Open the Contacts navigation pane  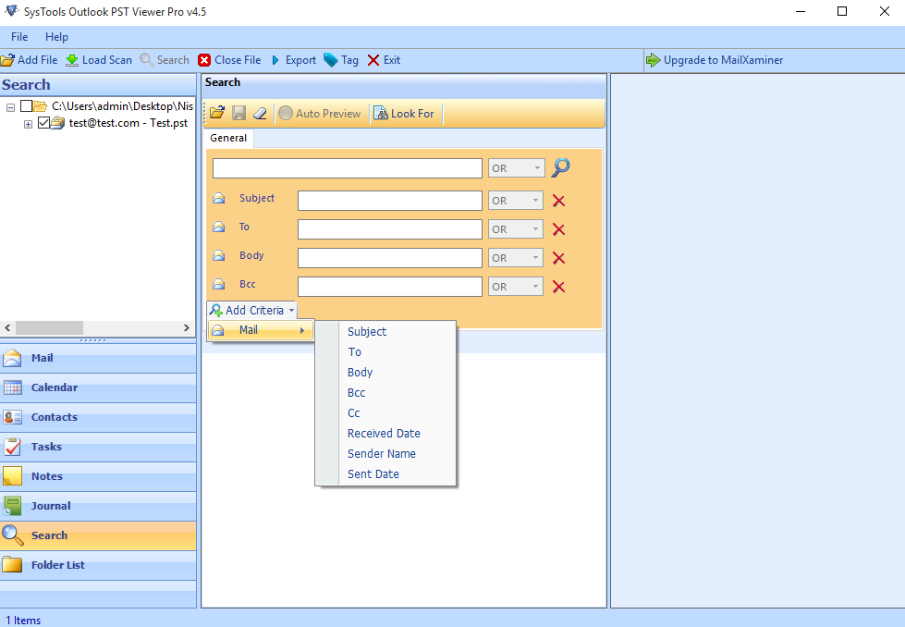[98, 417]
